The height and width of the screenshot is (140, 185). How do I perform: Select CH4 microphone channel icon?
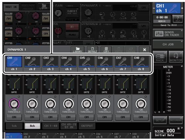click(68, 62)
